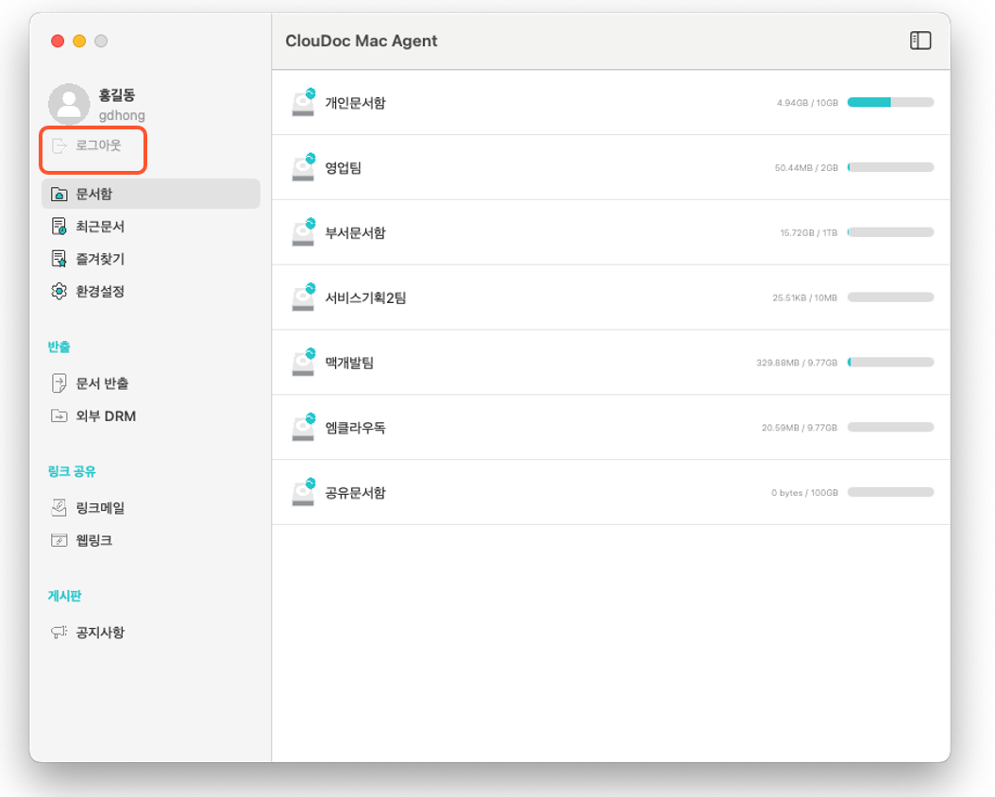
Task: Click the 문서함 folder icon in sidebar
Action: coord(59,194)
